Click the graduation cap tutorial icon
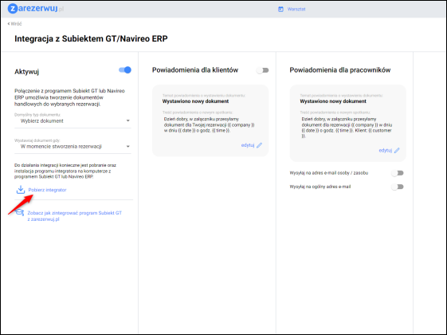The width and height of the screenshot is (447, 335). click(19, 213)
